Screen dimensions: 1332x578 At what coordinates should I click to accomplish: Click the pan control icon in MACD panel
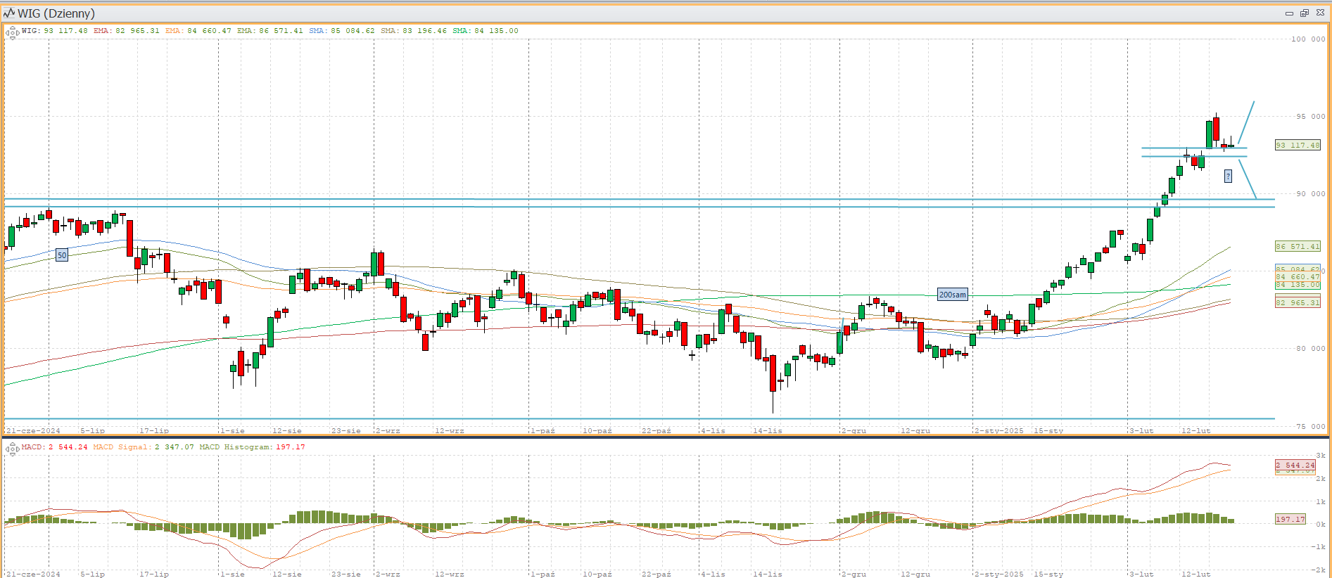coord(12,449)
